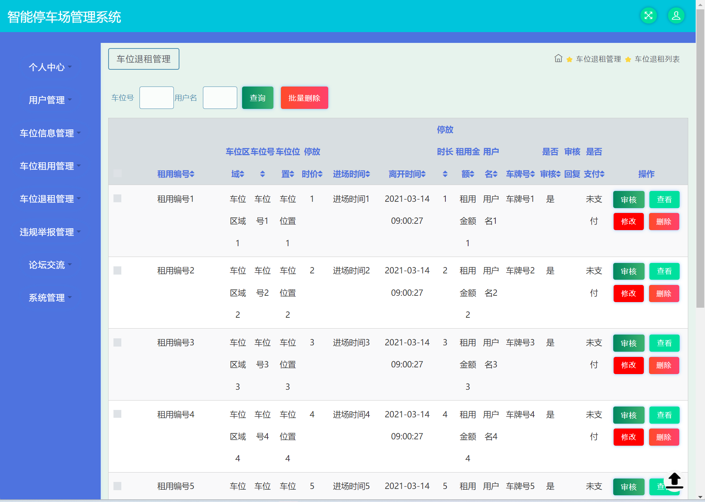Click the back-to-top arrow icon
The width and height of the screenshot is (705, 502).
(x=674, y=481)
